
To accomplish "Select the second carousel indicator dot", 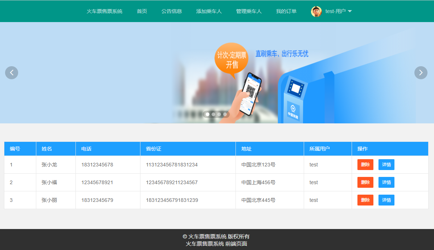I will pyautogui.click(x=213, y=114).
